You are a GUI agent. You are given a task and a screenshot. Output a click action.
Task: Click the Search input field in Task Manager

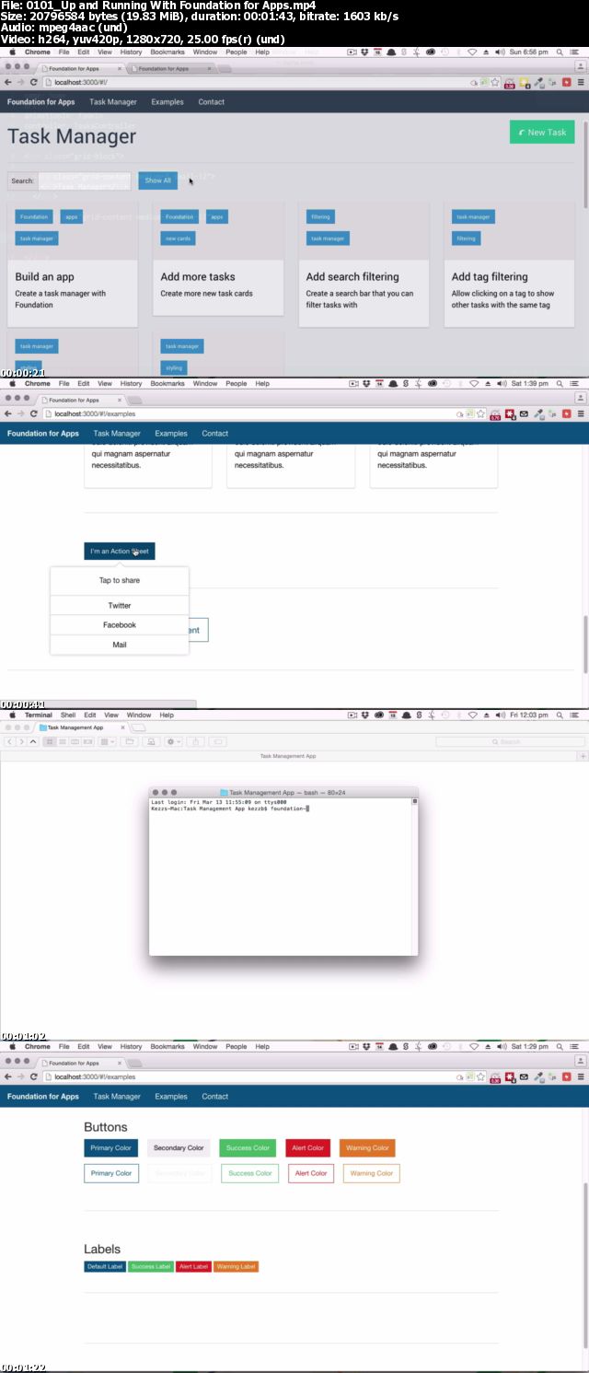click(x=87, y=180)
